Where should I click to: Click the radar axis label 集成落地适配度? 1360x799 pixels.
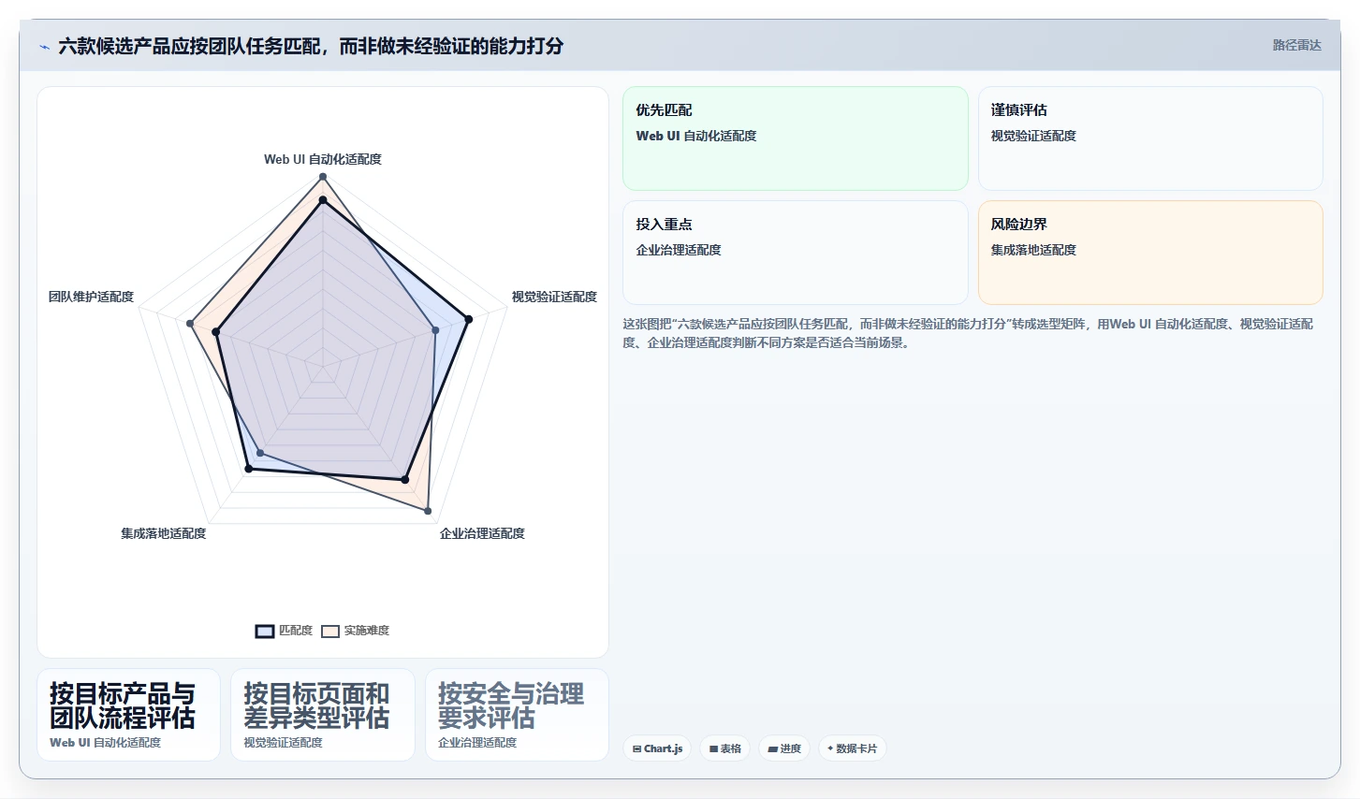click(163, 533)
